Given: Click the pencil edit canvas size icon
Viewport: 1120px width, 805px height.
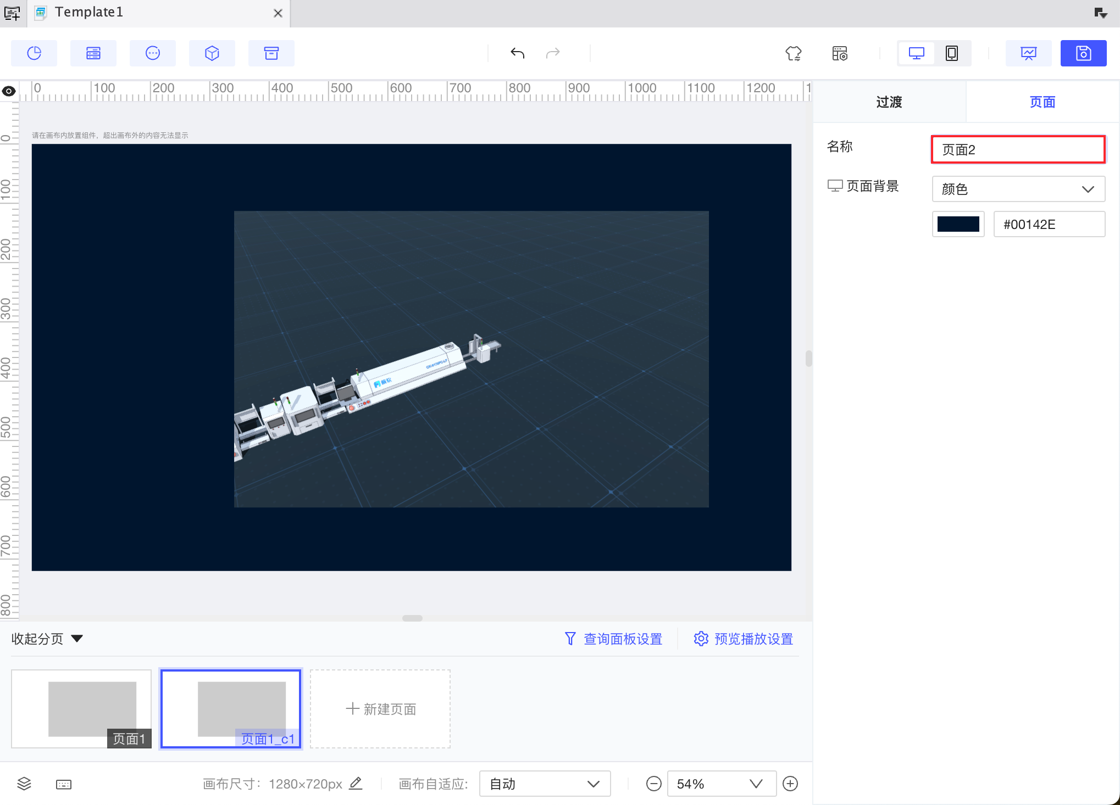Looking at the screenshot, I should [356, 783].
